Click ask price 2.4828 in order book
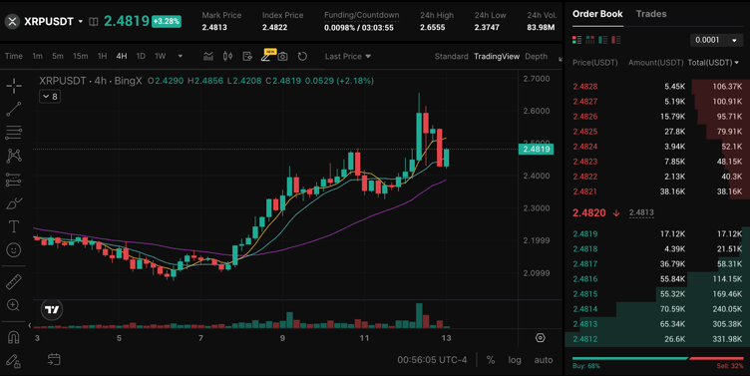Viewport: 750px width, 376px height. click(x=585, y=87)
